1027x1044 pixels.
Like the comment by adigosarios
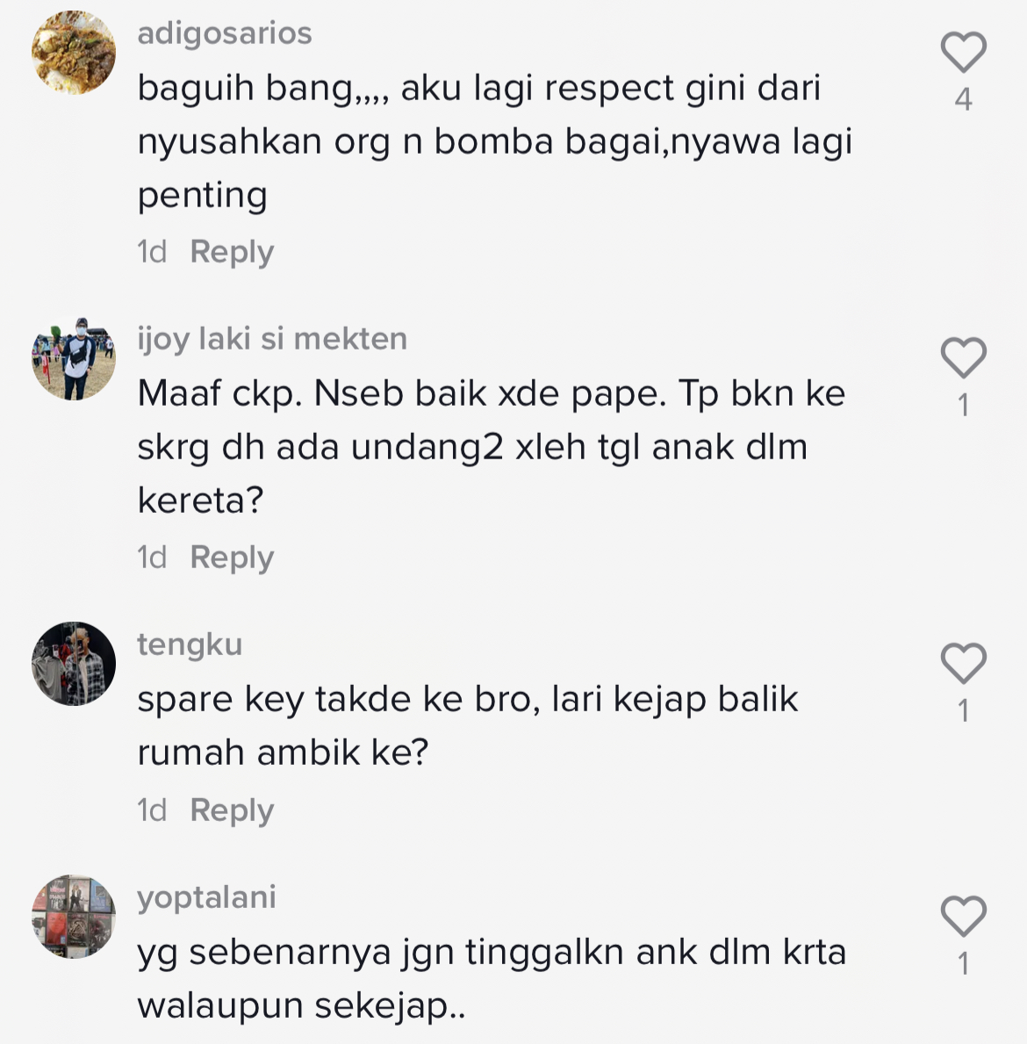[963, 52]
